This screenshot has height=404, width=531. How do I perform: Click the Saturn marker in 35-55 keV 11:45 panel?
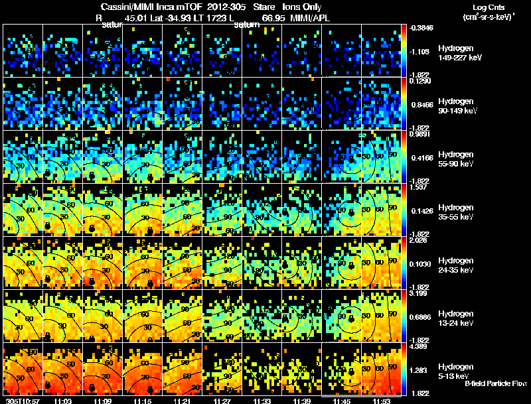coord(351,212)
